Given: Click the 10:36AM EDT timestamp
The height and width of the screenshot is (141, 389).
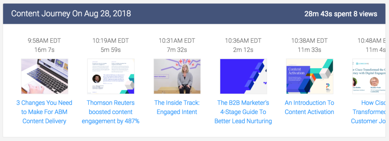Looking at the screenshot, I should 243,41.
